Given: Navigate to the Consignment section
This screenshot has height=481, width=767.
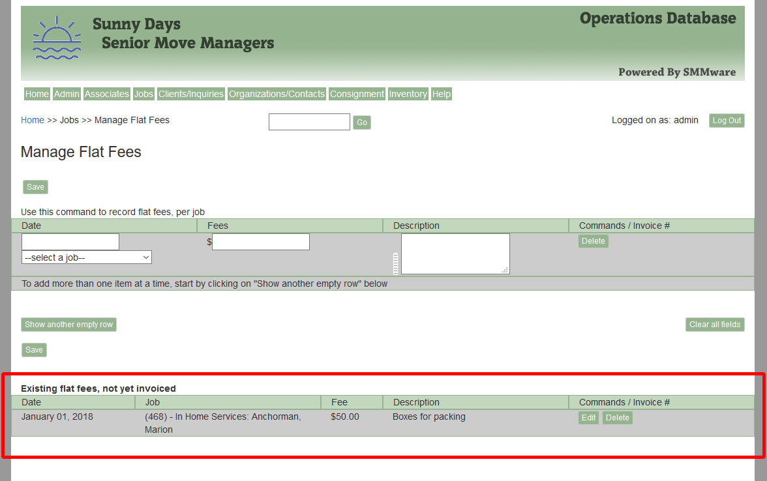Looking at the screenshot, I should click(x=357, y=94).
